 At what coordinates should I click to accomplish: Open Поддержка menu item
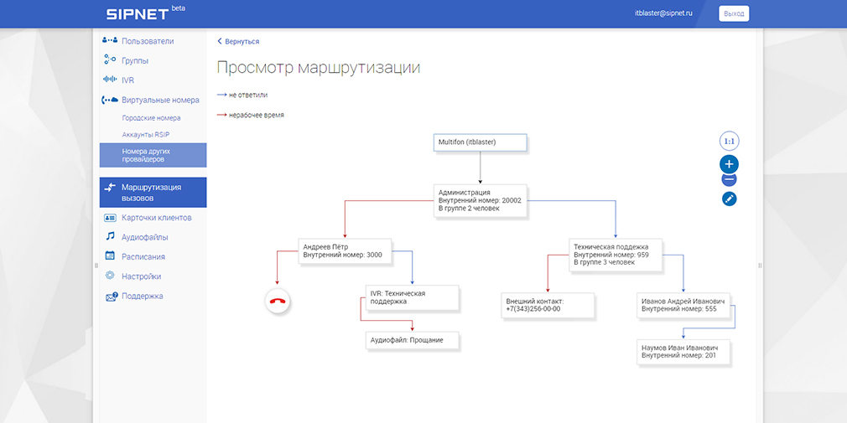142,297
